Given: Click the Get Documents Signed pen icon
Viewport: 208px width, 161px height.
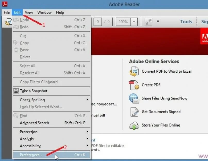Looking at the screenshot, I should coord(135,112).
